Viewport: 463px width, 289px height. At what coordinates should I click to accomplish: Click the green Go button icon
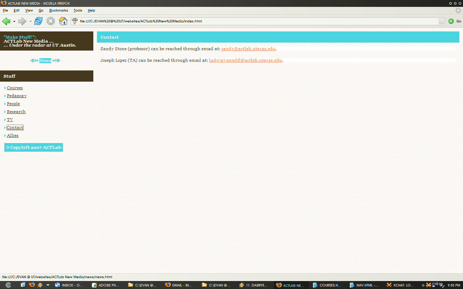coord(451,21)
